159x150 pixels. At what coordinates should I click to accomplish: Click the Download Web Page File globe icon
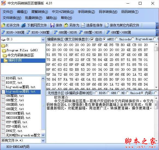pyautogui.click(x=23, y=25)
